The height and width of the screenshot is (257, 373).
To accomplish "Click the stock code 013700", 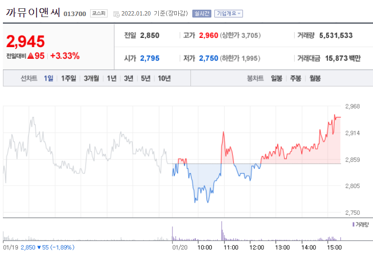I will tap(75, 14).
